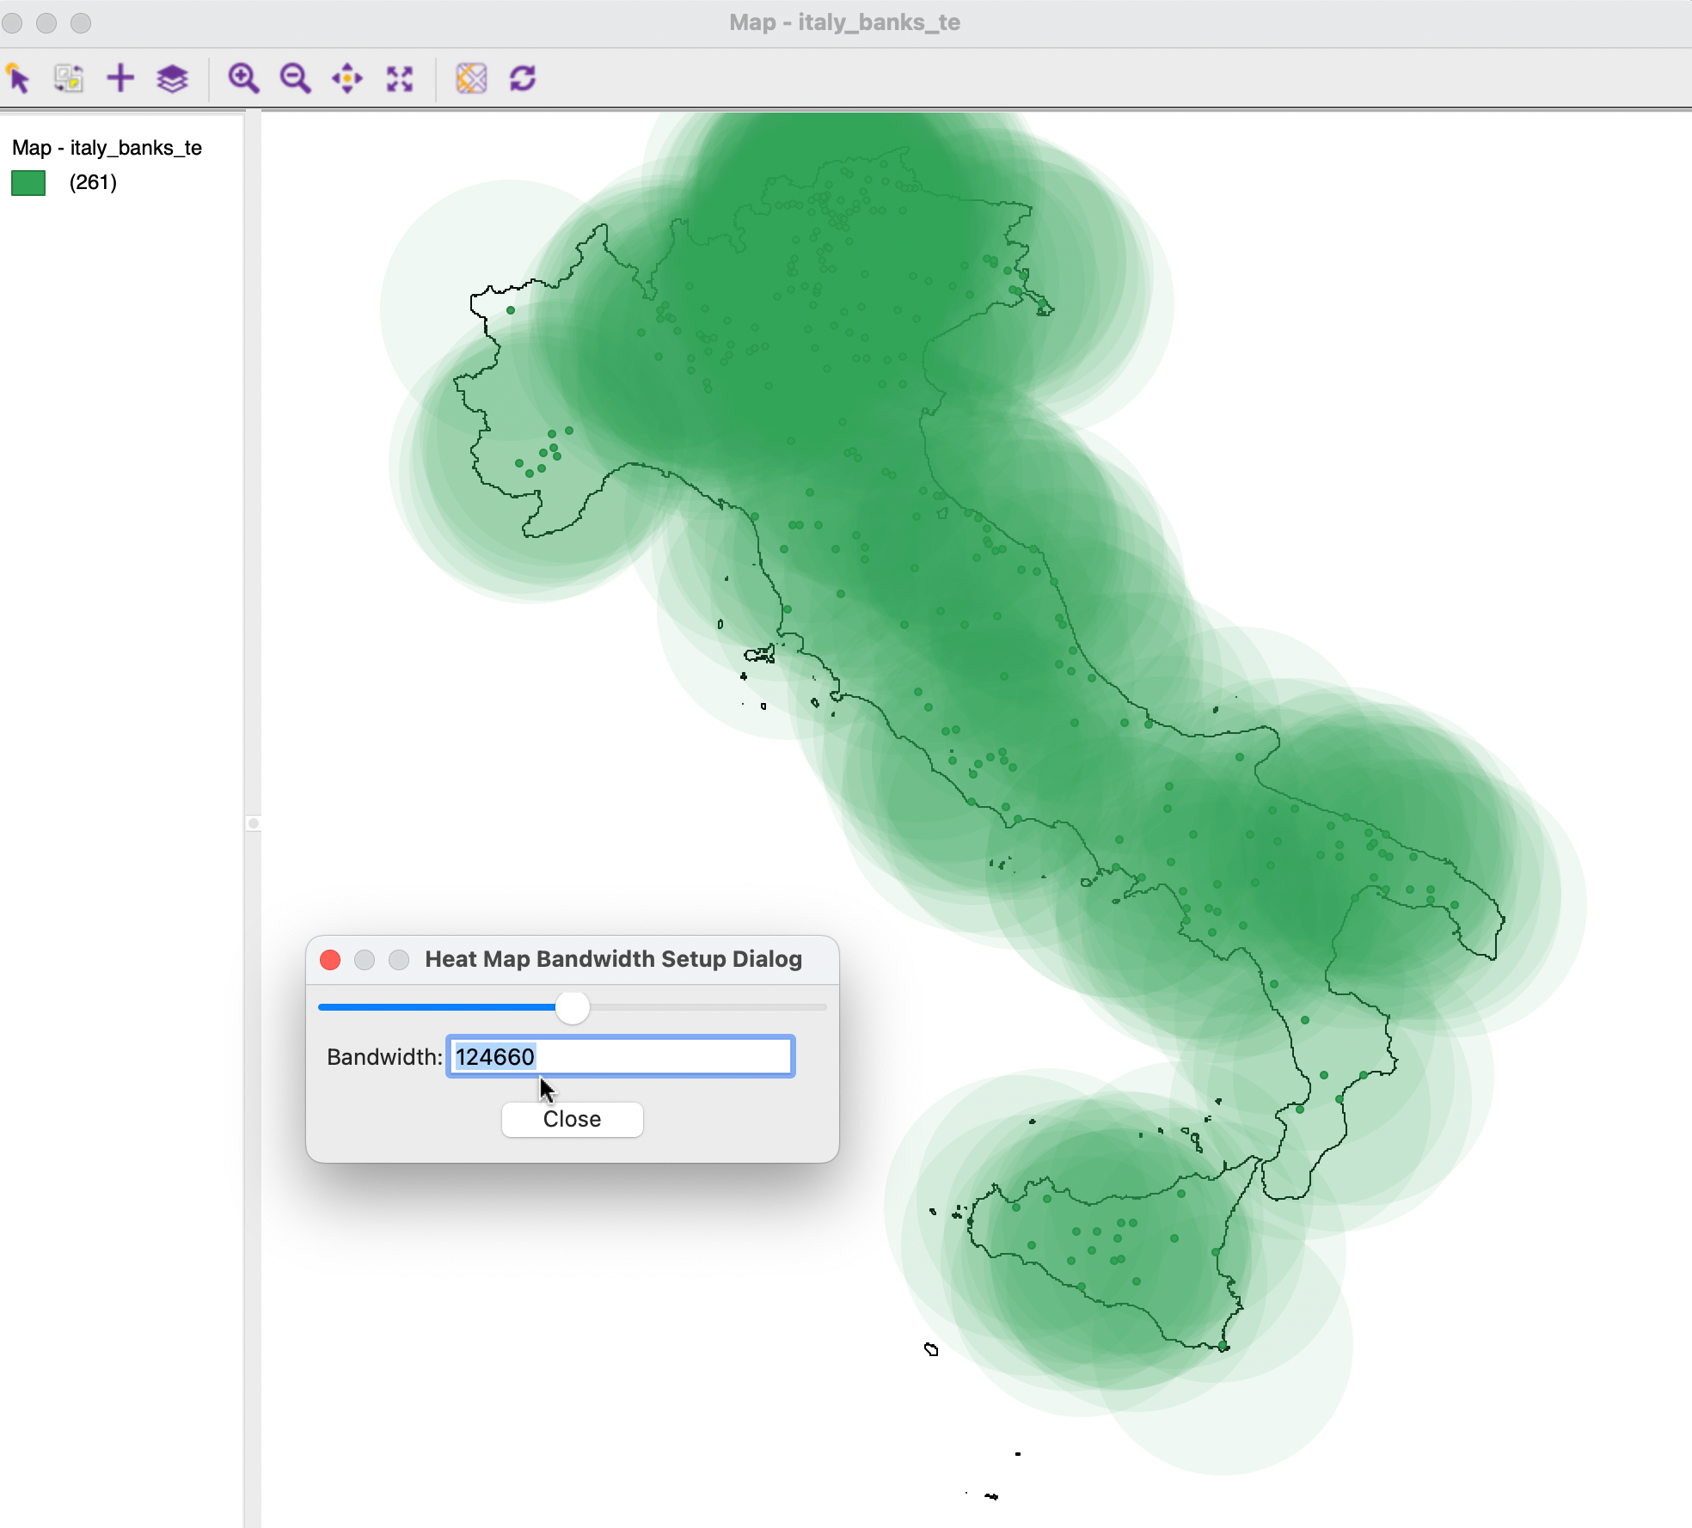The width and height of the screenshot is (1692, 1528).
Task: Click inside the Bandwidth input field
Action: (x=620, y=1056)
